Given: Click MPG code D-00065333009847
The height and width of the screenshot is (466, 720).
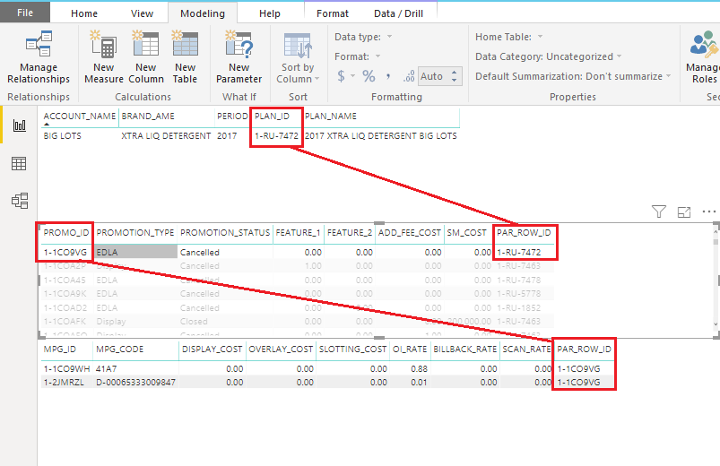Looking at the screenshot, I should coord(136,383).
